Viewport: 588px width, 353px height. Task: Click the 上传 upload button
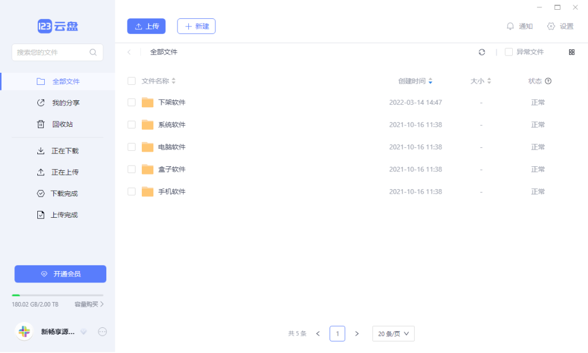[146, 26]
